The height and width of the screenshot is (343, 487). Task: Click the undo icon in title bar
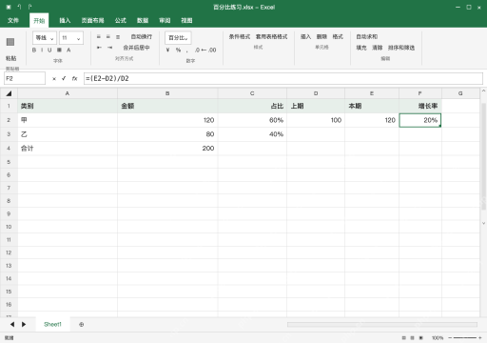(x=19, y=7)
